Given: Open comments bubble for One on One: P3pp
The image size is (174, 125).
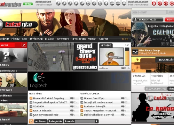Looking at the screenshot, I should (123, 98).
